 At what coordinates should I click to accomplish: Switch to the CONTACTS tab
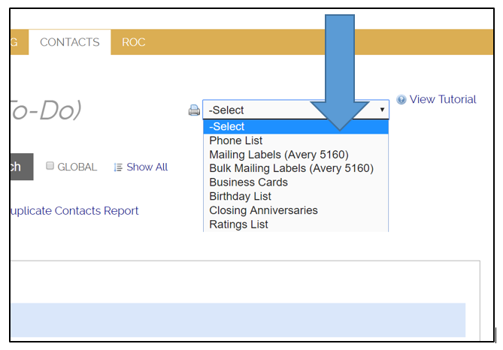69,42
